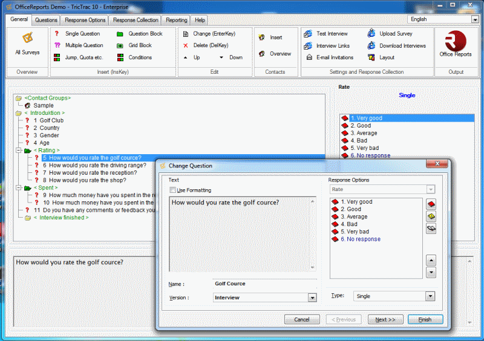This screenshot has width=484, height=341.
Task: Click the Next >> button
Action: pyautogui.click(x=385, y=319)
